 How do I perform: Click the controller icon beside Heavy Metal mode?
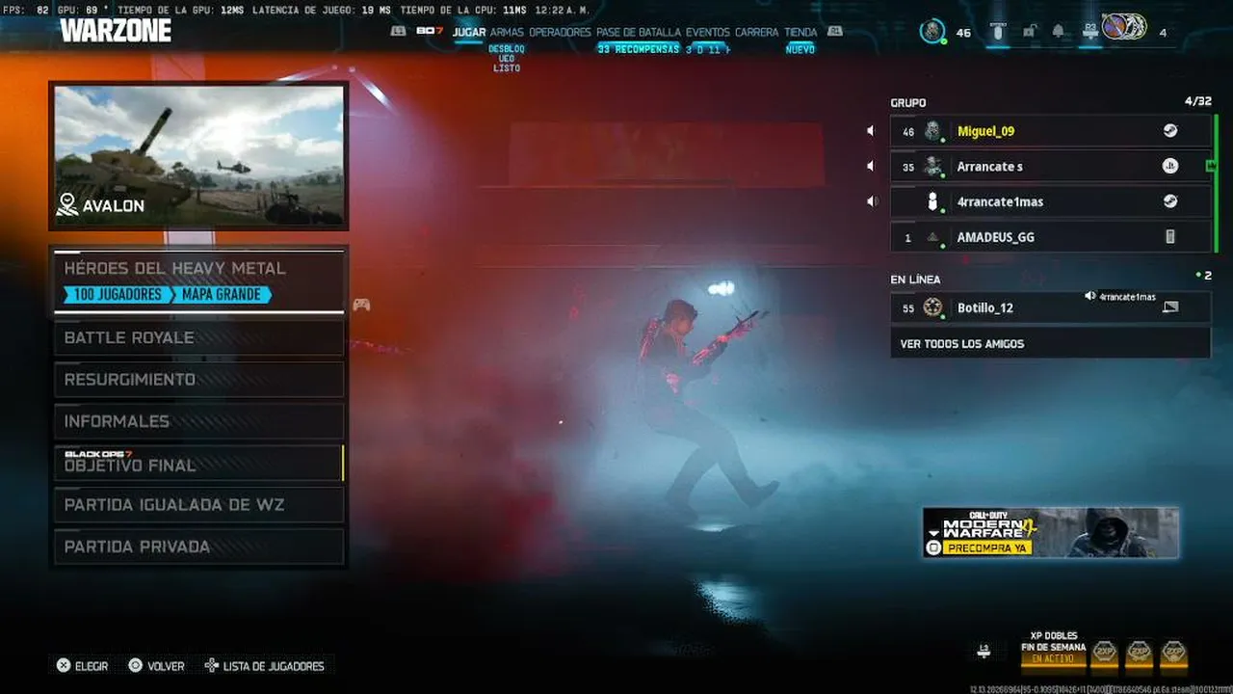[361, 305]
